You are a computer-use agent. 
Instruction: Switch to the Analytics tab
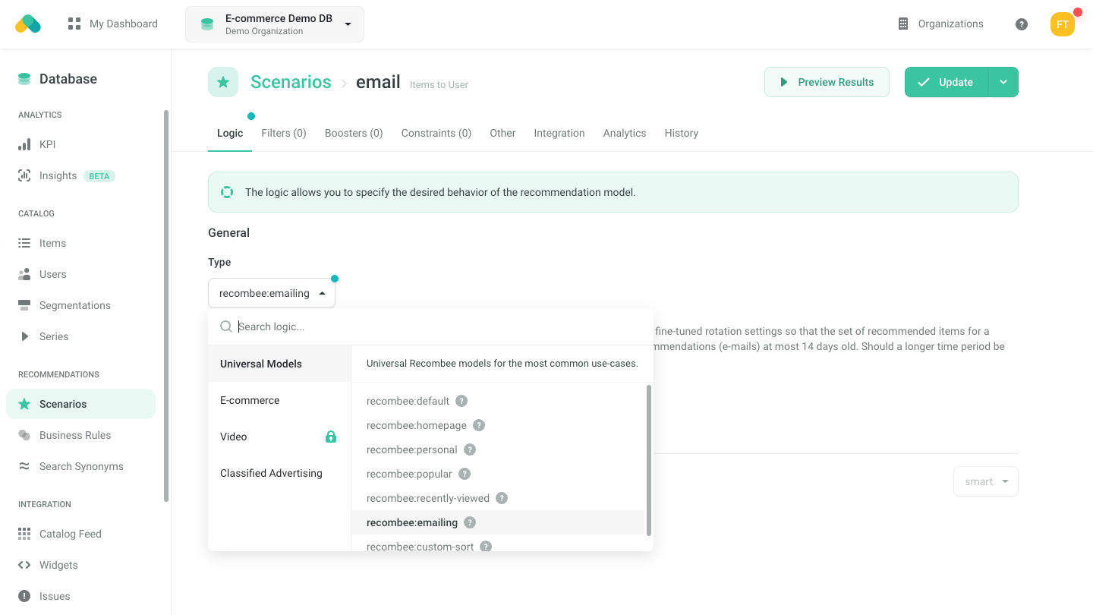(625, 133)
